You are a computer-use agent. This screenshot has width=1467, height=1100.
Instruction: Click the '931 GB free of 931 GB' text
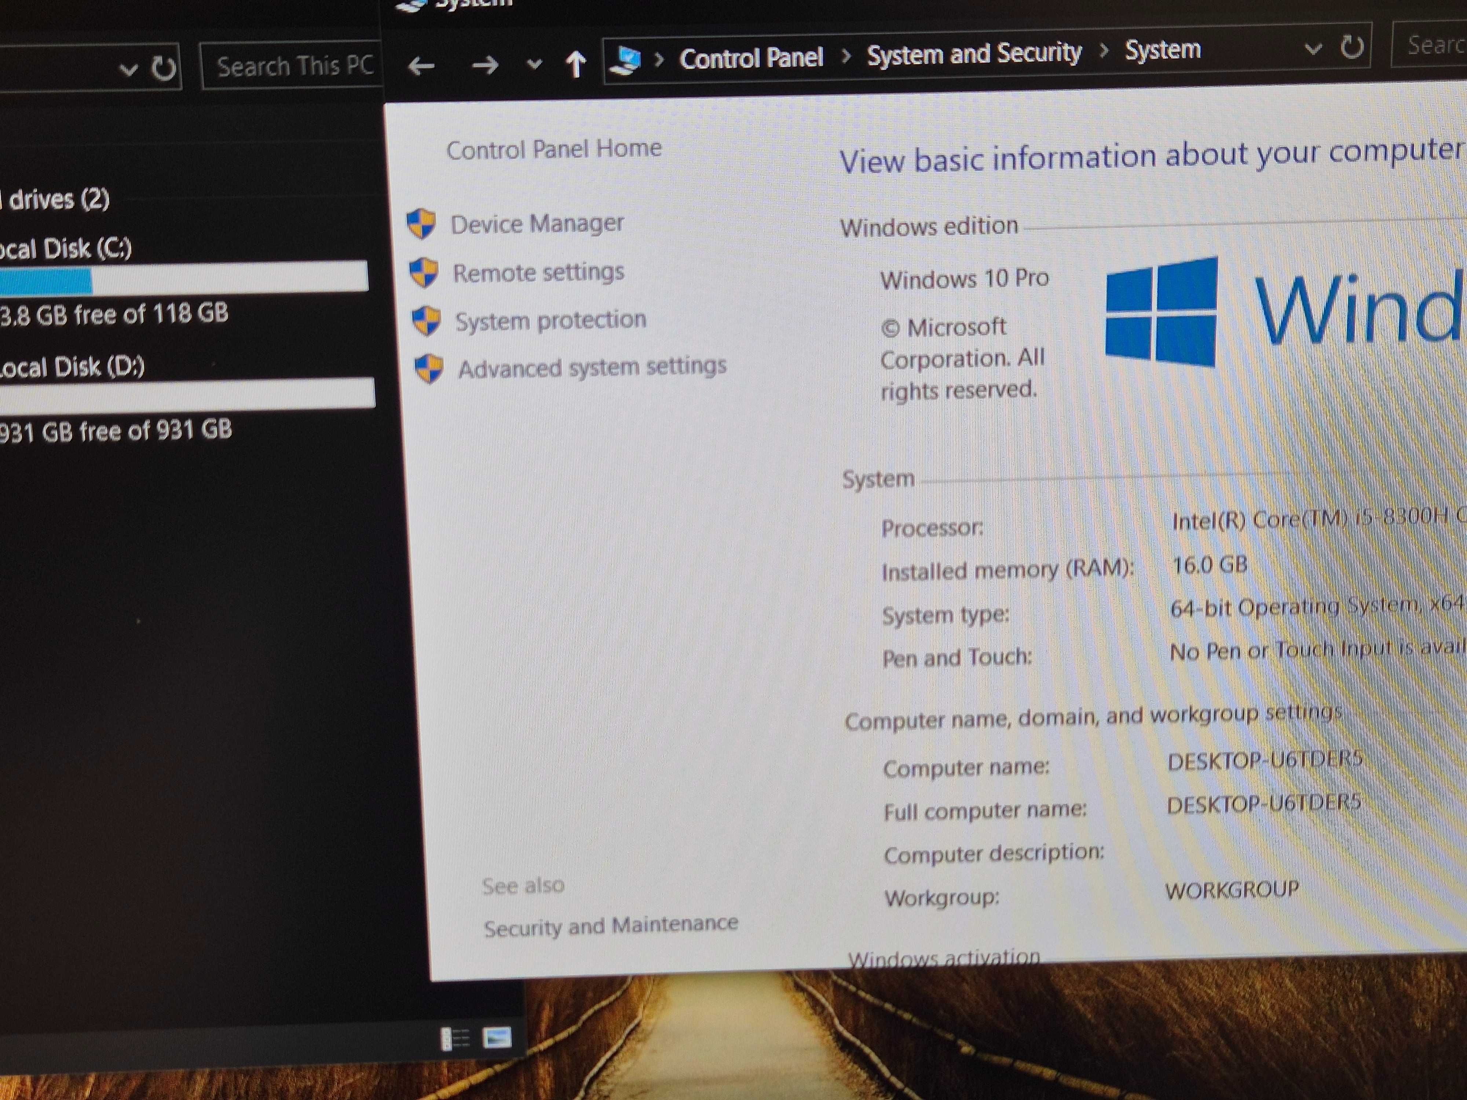pyautogui.click(x=116, y=431)
